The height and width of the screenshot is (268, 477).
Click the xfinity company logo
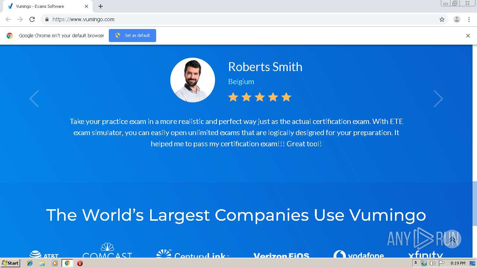pos(426,255)
